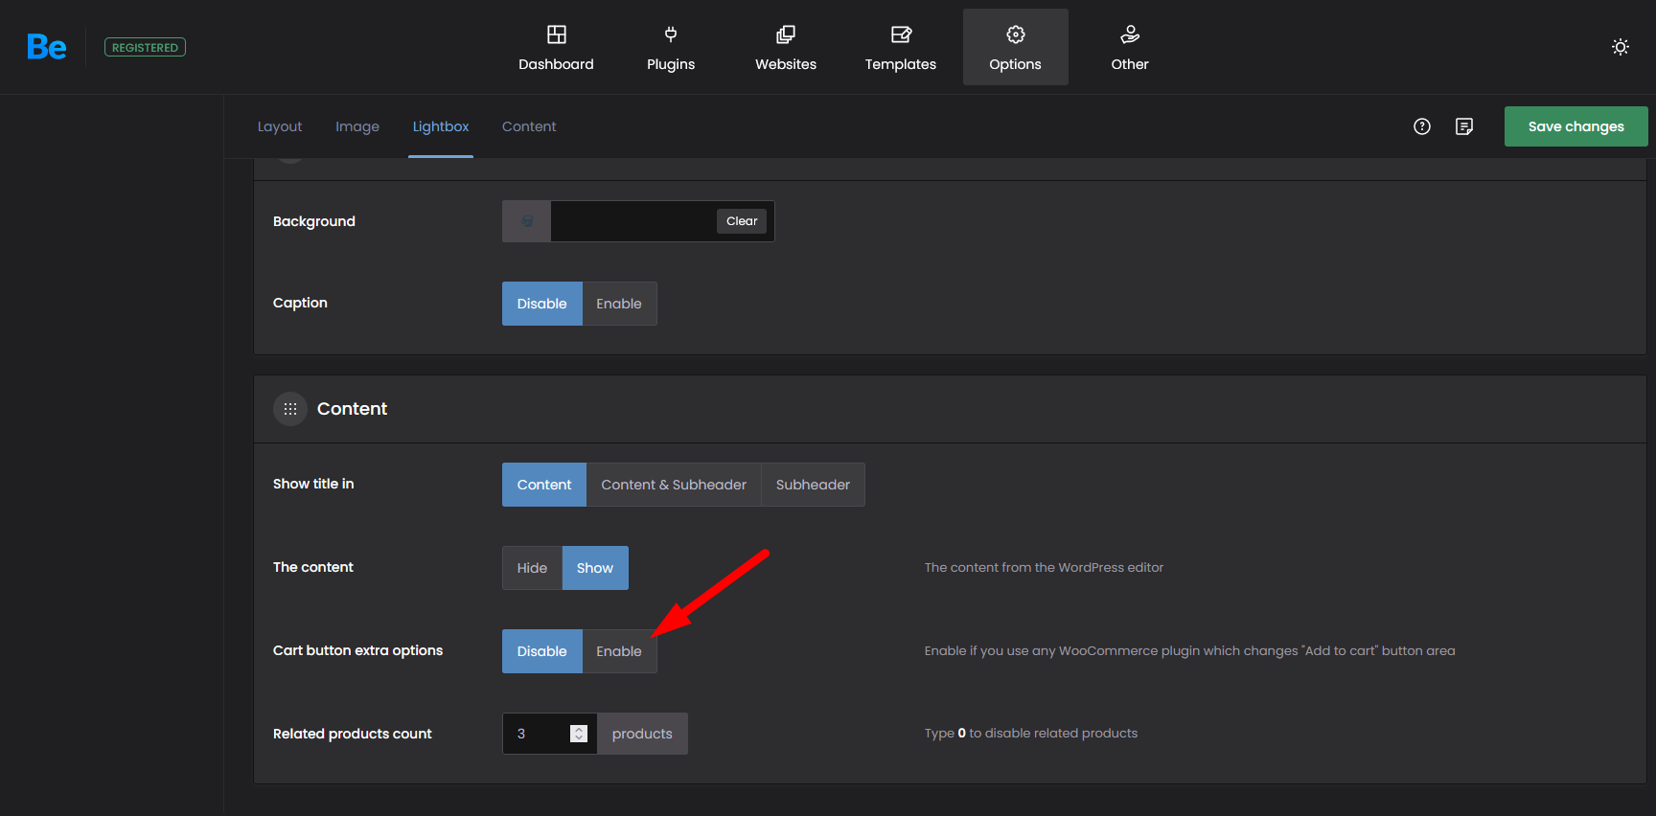The image size is (1656, 816).
Task: Click the 'Type 0 to disable related products' hint
Action: coord(1031,734)
